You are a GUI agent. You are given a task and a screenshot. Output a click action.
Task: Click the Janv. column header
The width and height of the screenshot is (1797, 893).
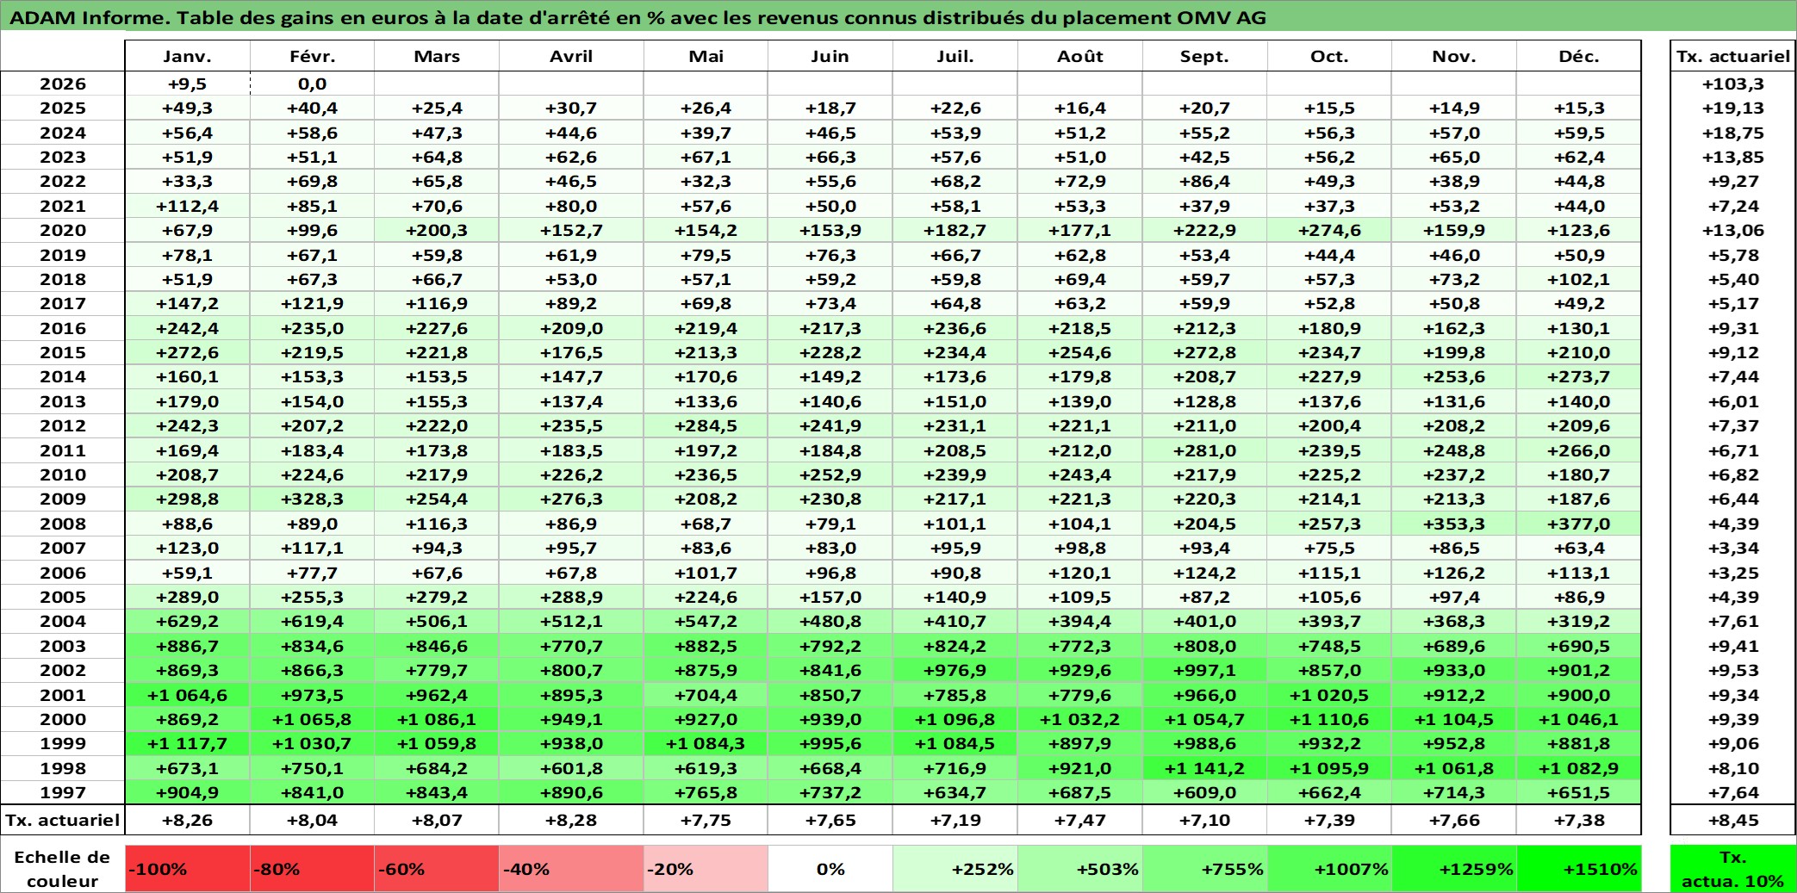[x=187, y=56]
